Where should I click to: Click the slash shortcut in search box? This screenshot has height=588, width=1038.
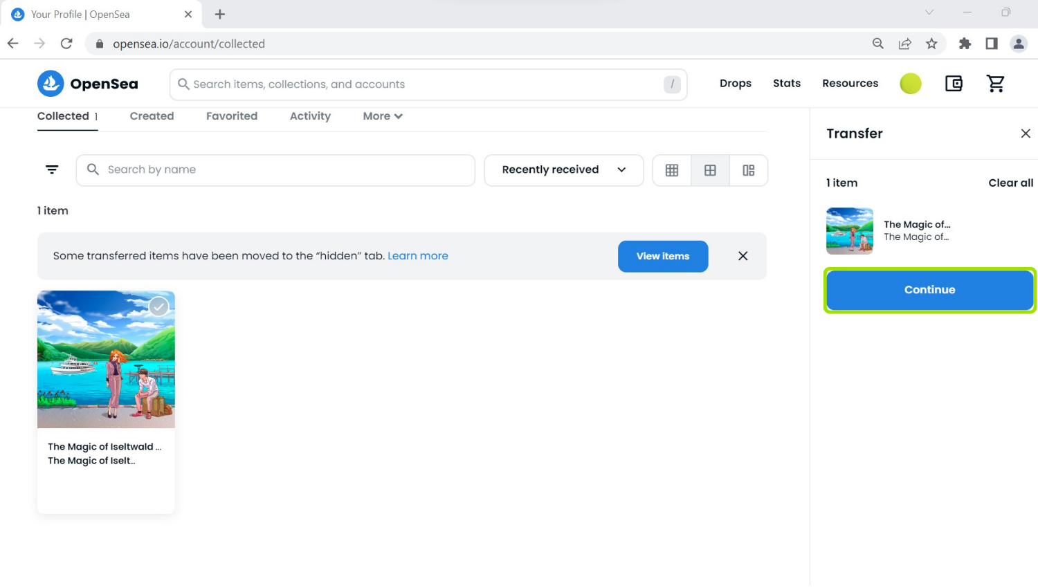point(672,84)
